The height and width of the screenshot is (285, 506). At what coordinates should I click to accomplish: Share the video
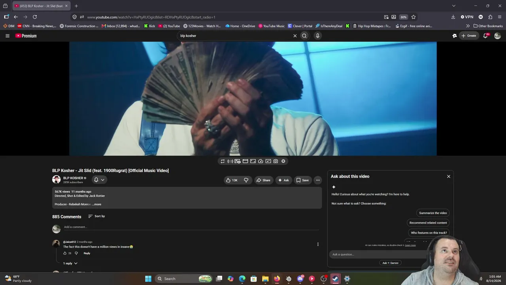[x=263, y=180]
